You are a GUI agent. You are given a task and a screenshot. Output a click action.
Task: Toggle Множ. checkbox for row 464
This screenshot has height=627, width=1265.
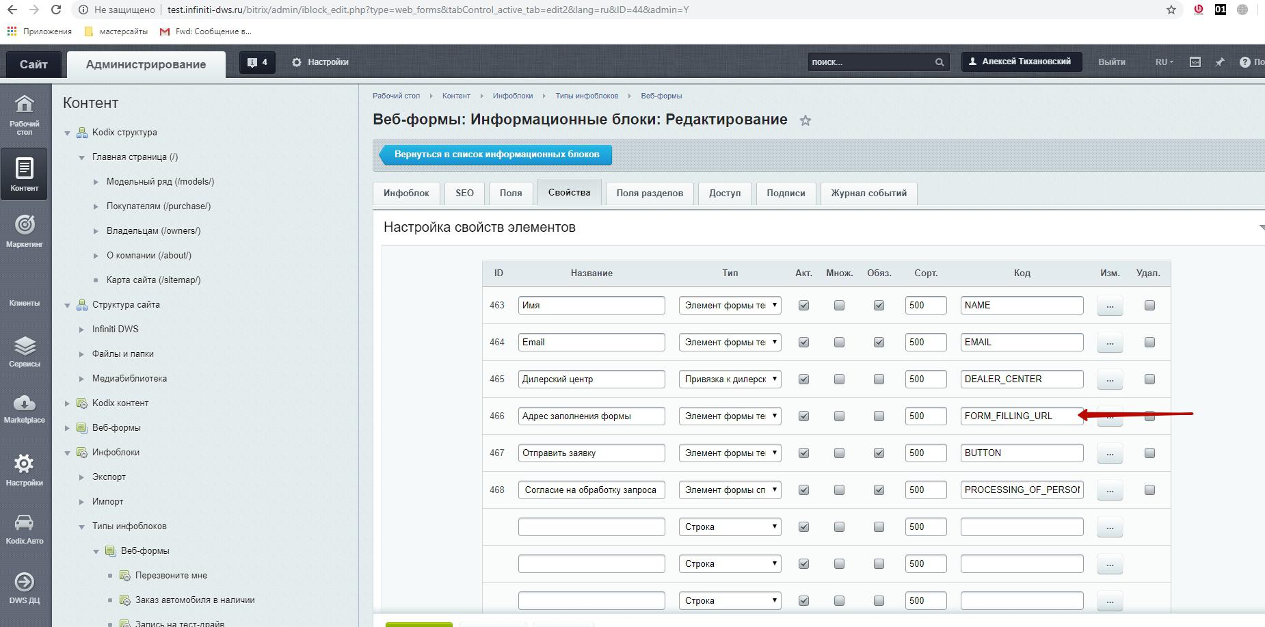[839, 343]
